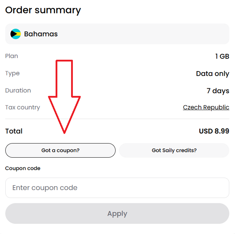Click the Bahamas destination label

tap(41, 34)
